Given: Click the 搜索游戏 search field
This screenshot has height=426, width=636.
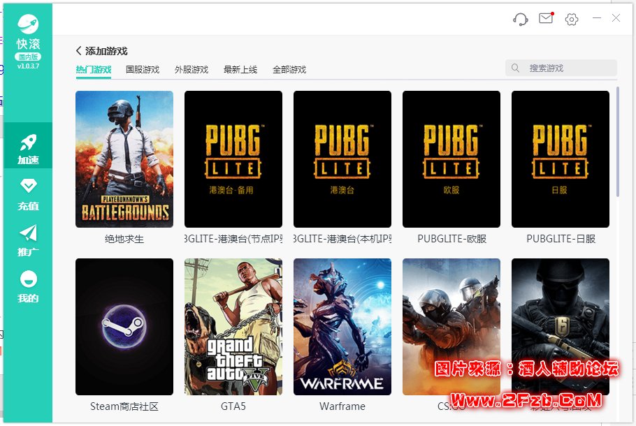Looking at the screenshot, I should point(561,68).
